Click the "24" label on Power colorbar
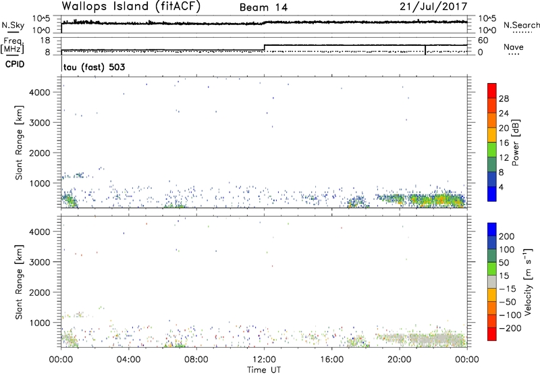The image size is (540, 374). click(504, 113)
